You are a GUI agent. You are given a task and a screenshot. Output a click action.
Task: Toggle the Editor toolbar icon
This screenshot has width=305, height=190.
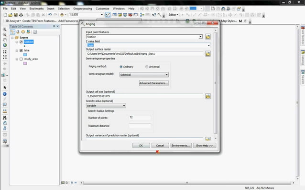point(108,15)
